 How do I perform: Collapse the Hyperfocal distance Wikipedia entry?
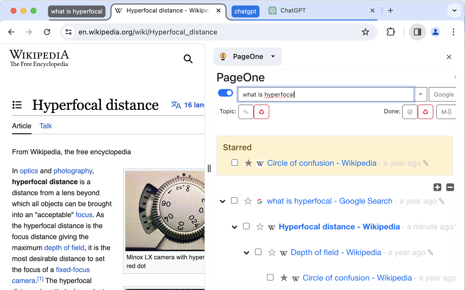pos(234,226)
